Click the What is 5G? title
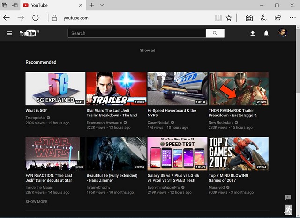The height and width of the screenshot is (218, 300). click(x=36, y=111)
